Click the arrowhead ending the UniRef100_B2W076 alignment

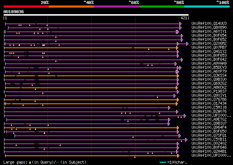point(177,112)
